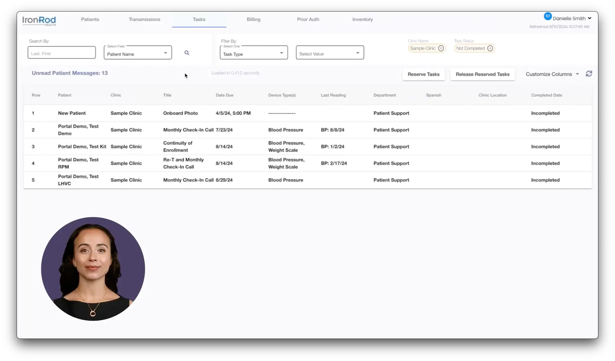Click the presenter video thumbnail
This screenshot has width=615, height=361.
point(93,269)
